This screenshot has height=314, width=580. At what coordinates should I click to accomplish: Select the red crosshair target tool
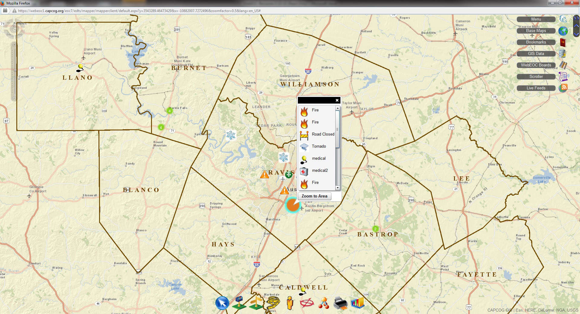307,303
